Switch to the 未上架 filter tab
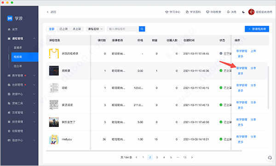The height and width of the screenshot is (166, 276). (x=77, y=29)
